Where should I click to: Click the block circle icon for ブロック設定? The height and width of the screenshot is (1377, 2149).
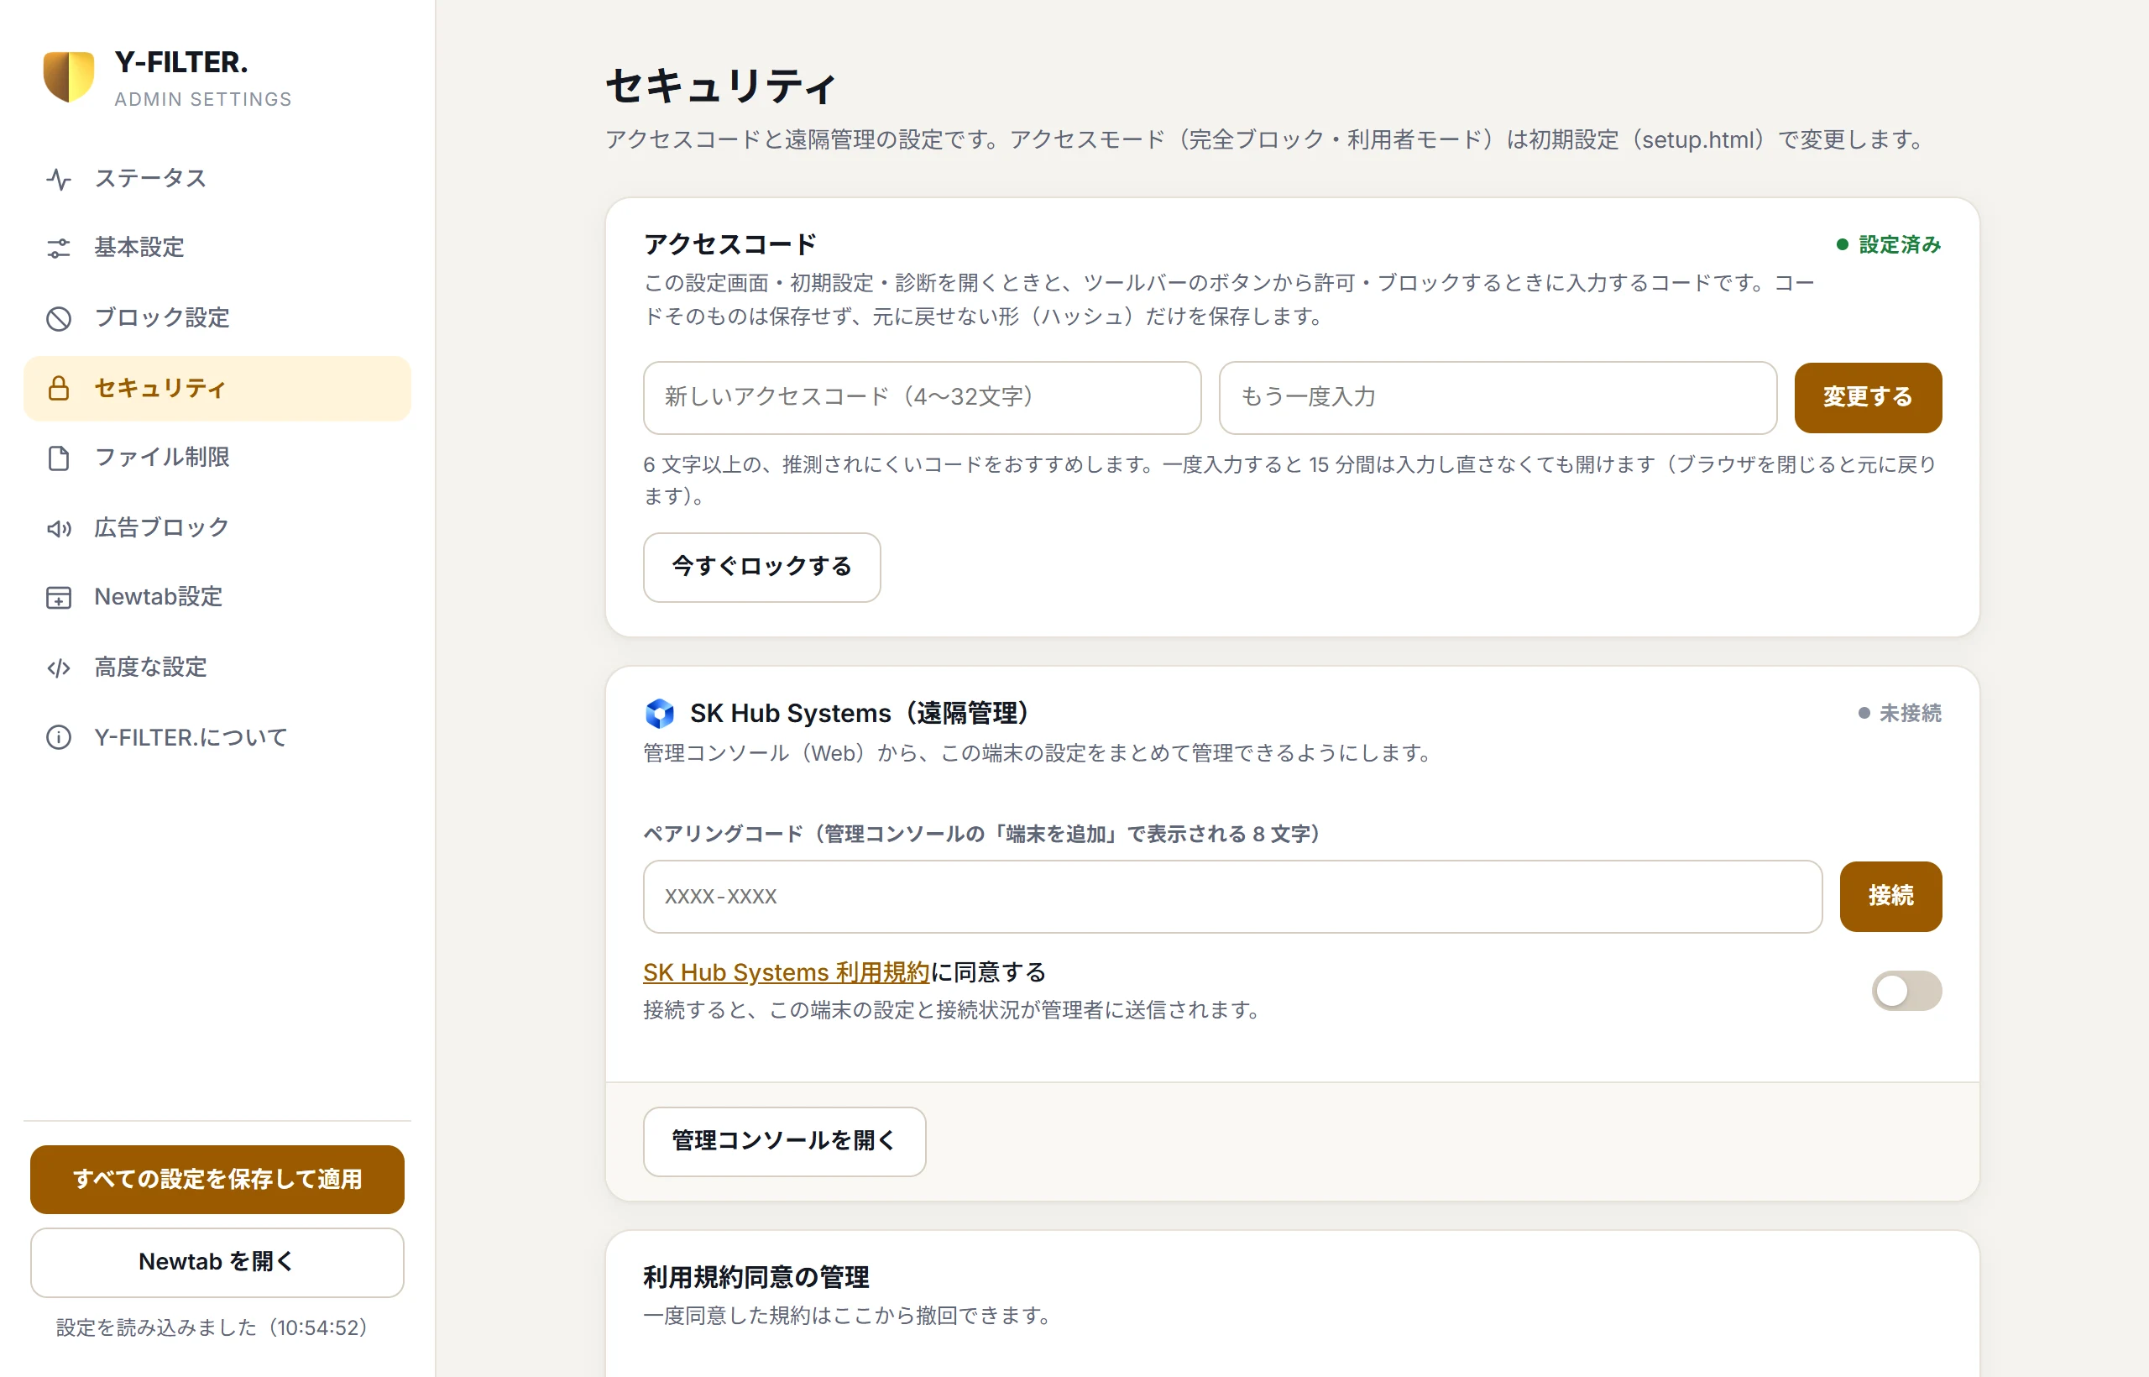59,318
